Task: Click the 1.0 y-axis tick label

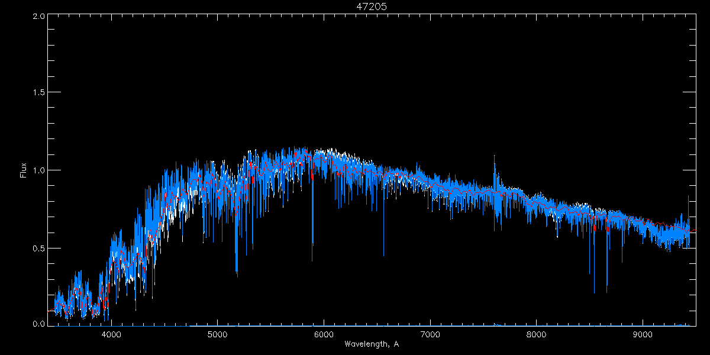Action: [39, 170]
